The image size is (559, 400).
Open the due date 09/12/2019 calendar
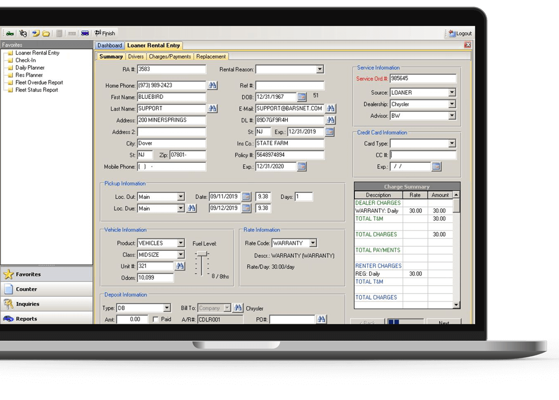[246, 208]
